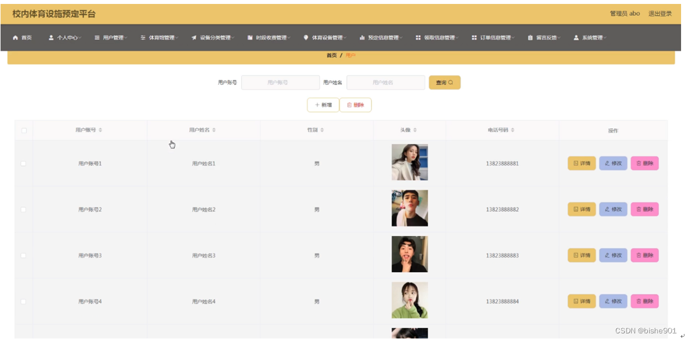The width and height of the screenshot is (685, 339).
Task: Click the 用户 breadcrumb item
Action: click(350, 56)
